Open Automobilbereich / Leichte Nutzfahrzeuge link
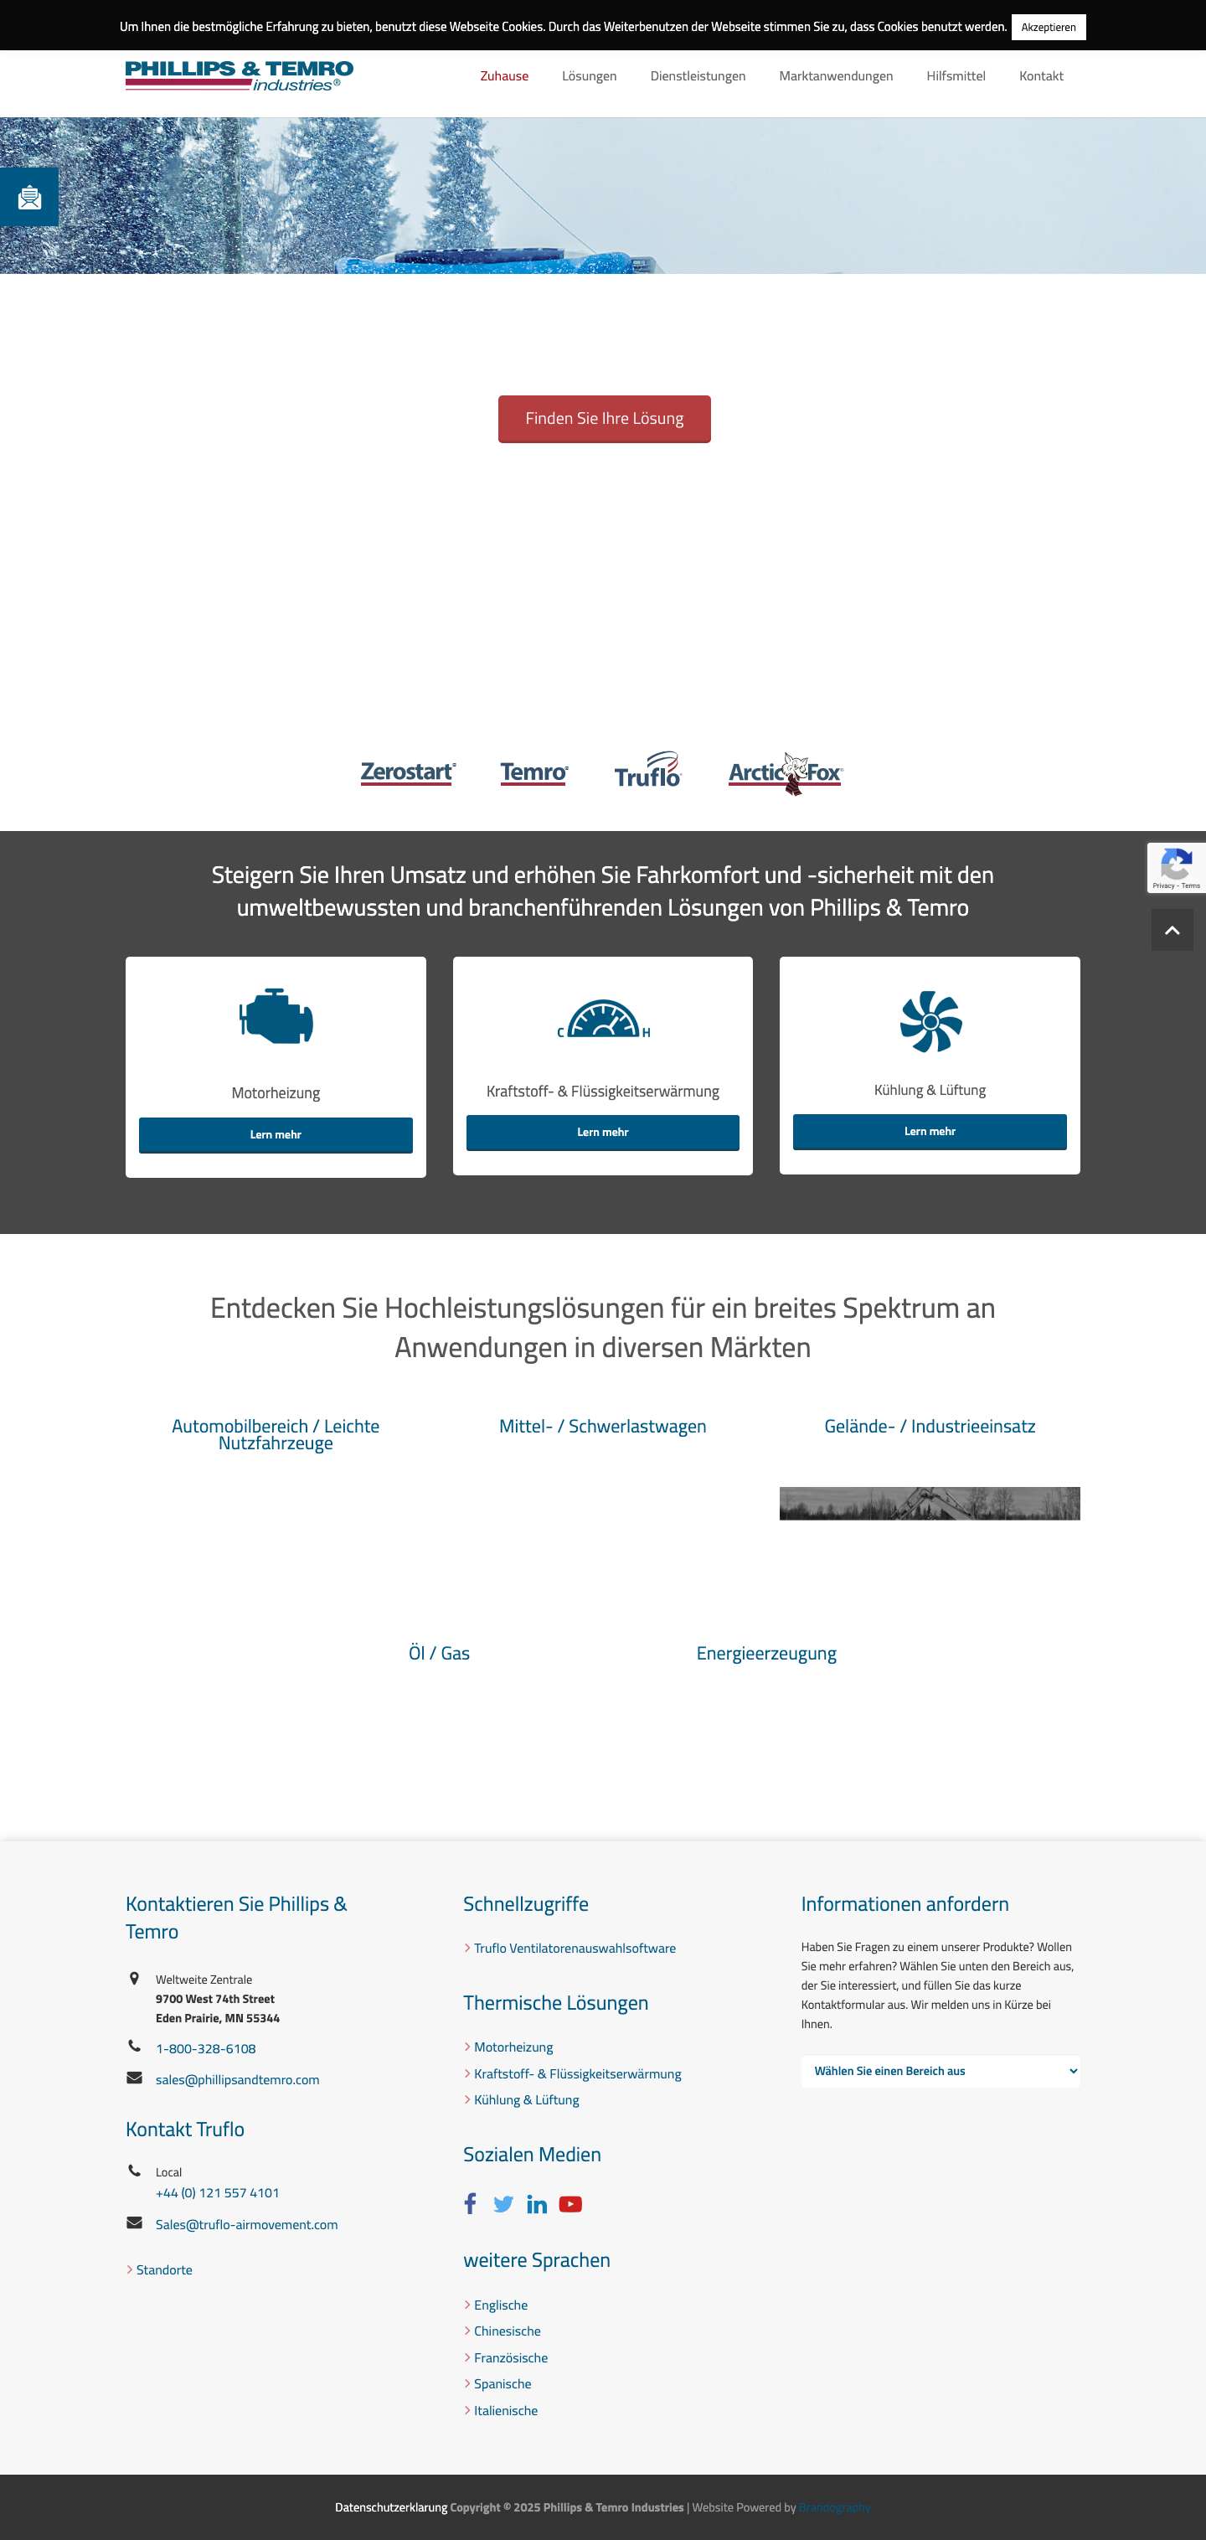Image resolution: width=1206 pixels, height=2540 pixels. click(x=276, y=1435)
